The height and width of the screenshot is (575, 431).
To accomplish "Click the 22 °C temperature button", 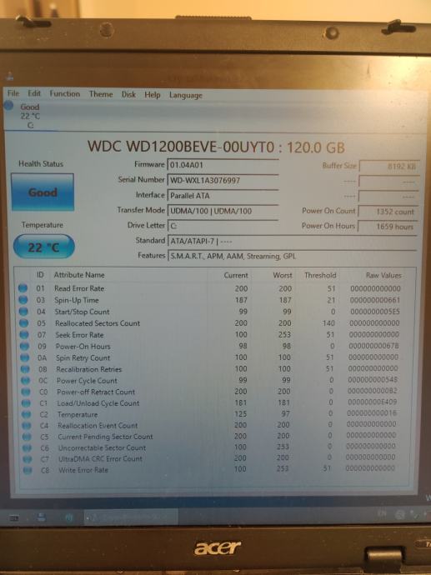I will [x=43, y=247].
